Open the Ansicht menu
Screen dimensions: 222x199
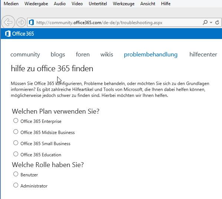[148, 4]
